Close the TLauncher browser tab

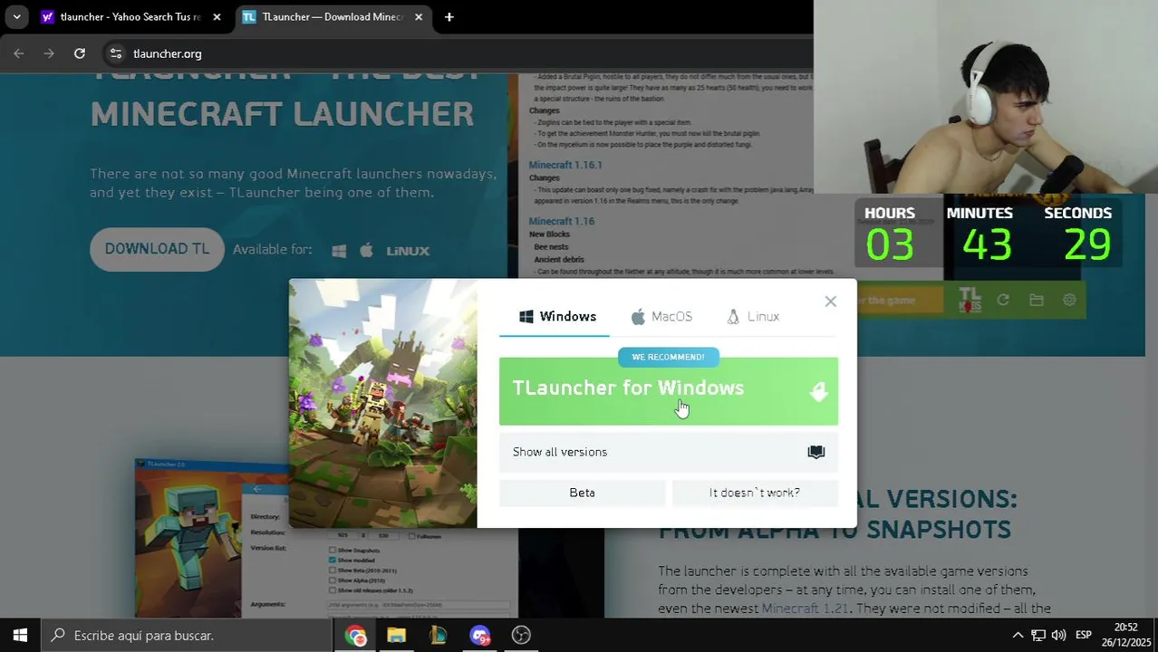(419, 16)
